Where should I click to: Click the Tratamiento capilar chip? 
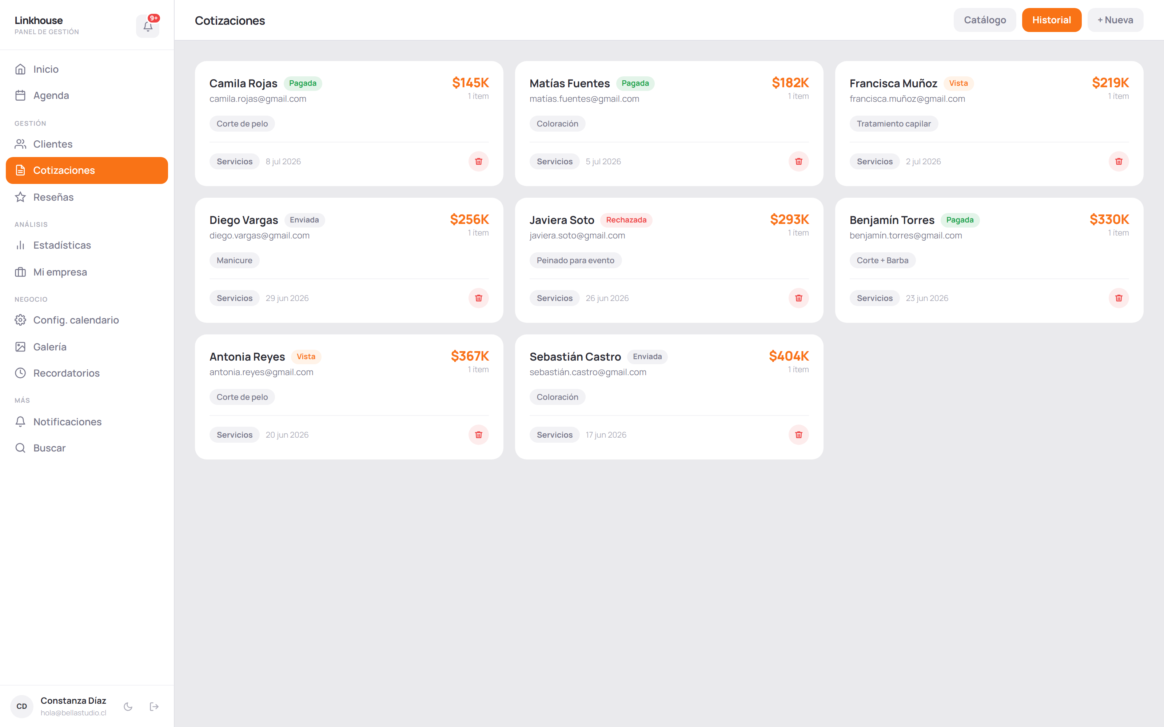coord(893,124)
